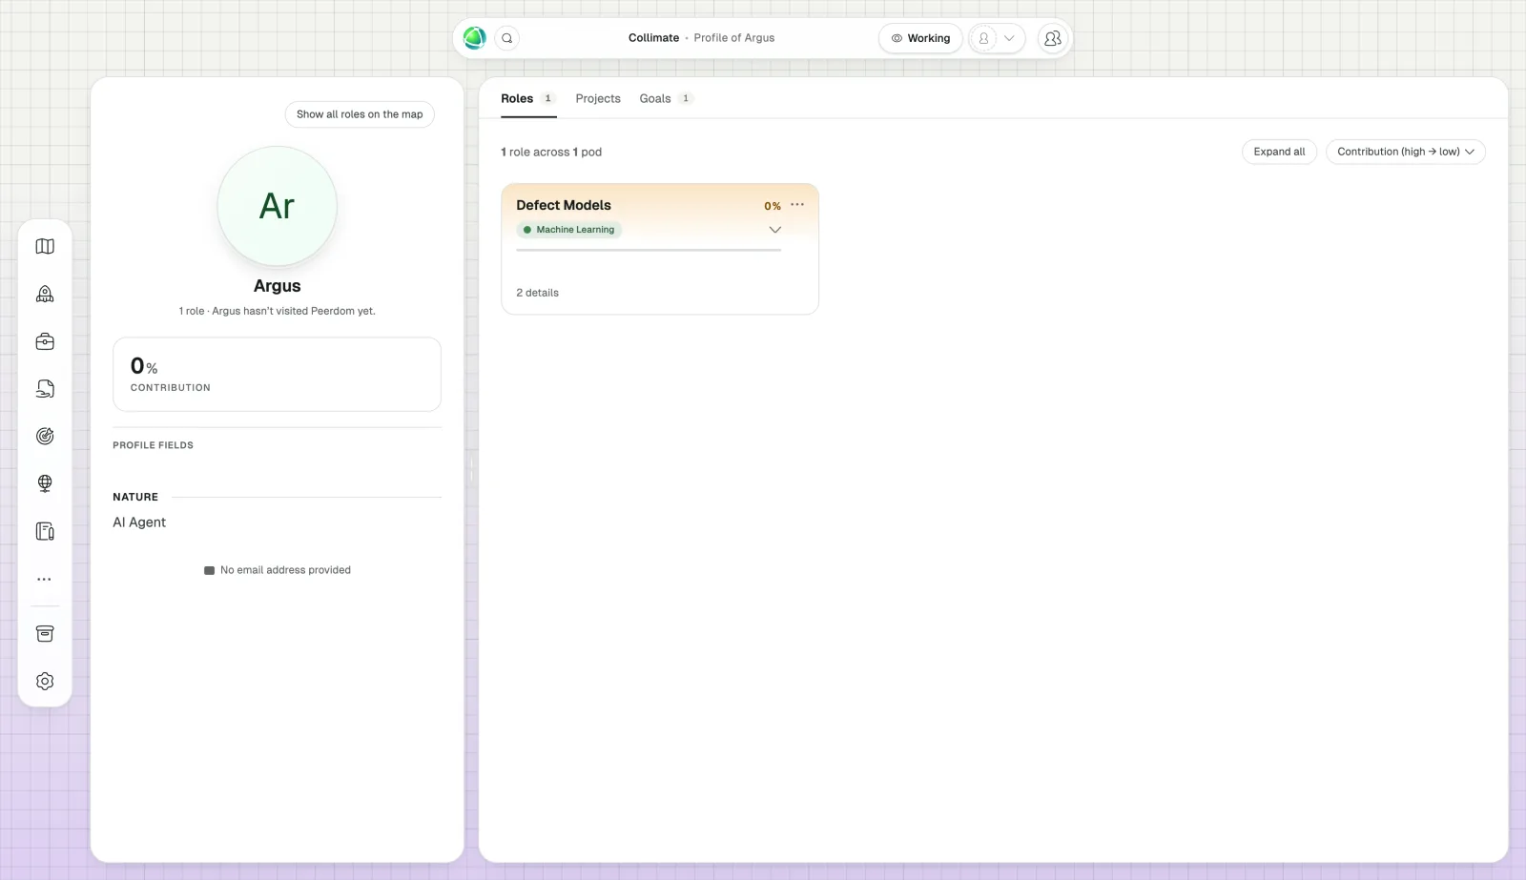
Task: Expand the Defect Models card chevron
Action: (x=775, y=230)
